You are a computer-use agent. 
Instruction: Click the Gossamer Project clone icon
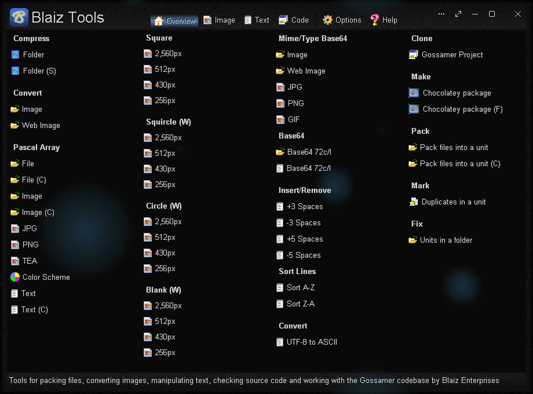[x=413, y=54]
